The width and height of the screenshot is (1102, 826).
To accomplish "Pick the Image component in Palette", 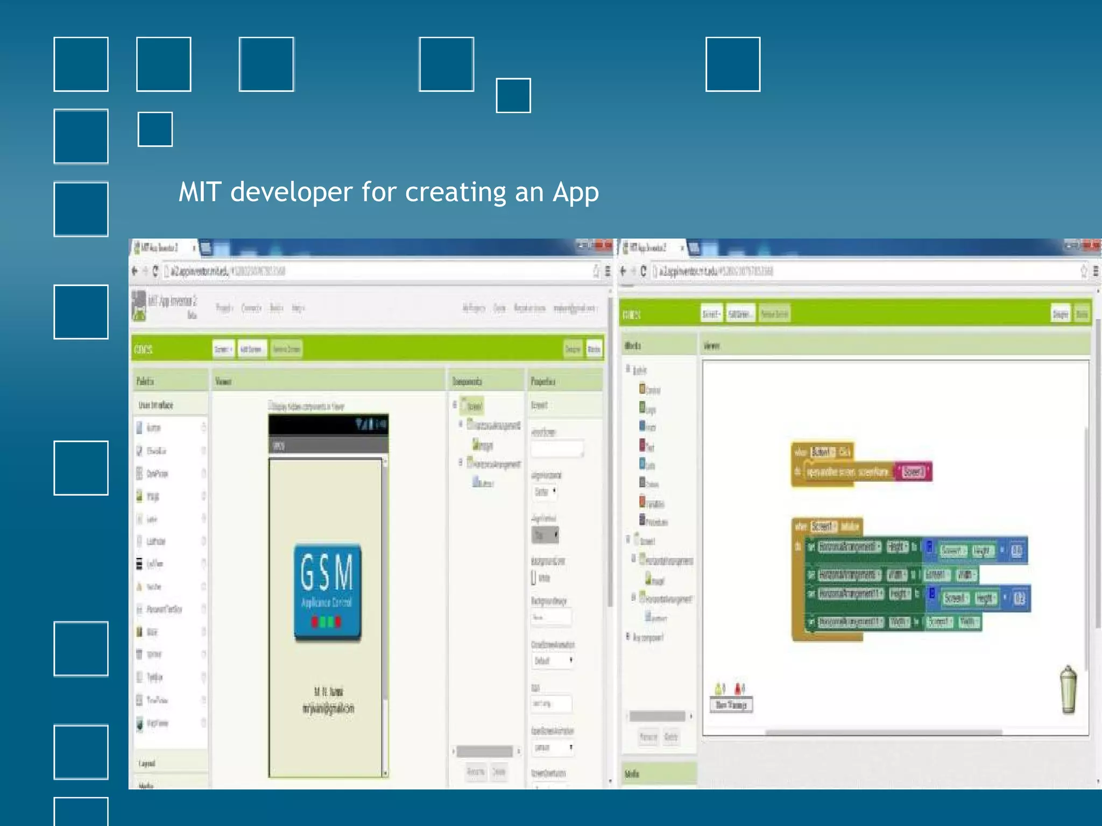I will [x=153, y=496].
